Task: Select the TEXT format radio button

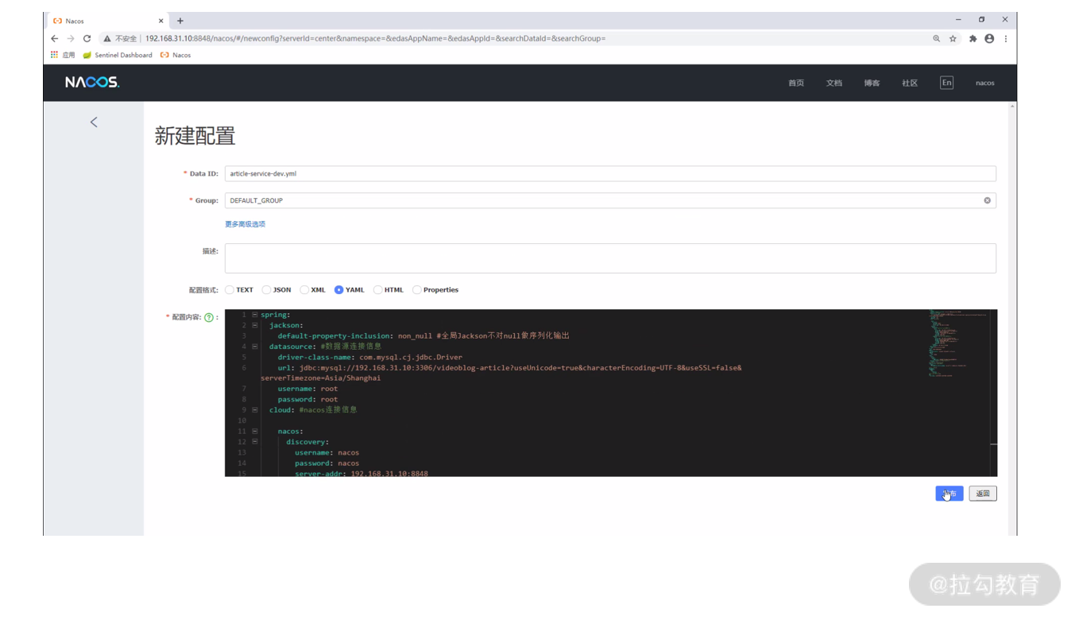Action: click(x=230, y=290)
